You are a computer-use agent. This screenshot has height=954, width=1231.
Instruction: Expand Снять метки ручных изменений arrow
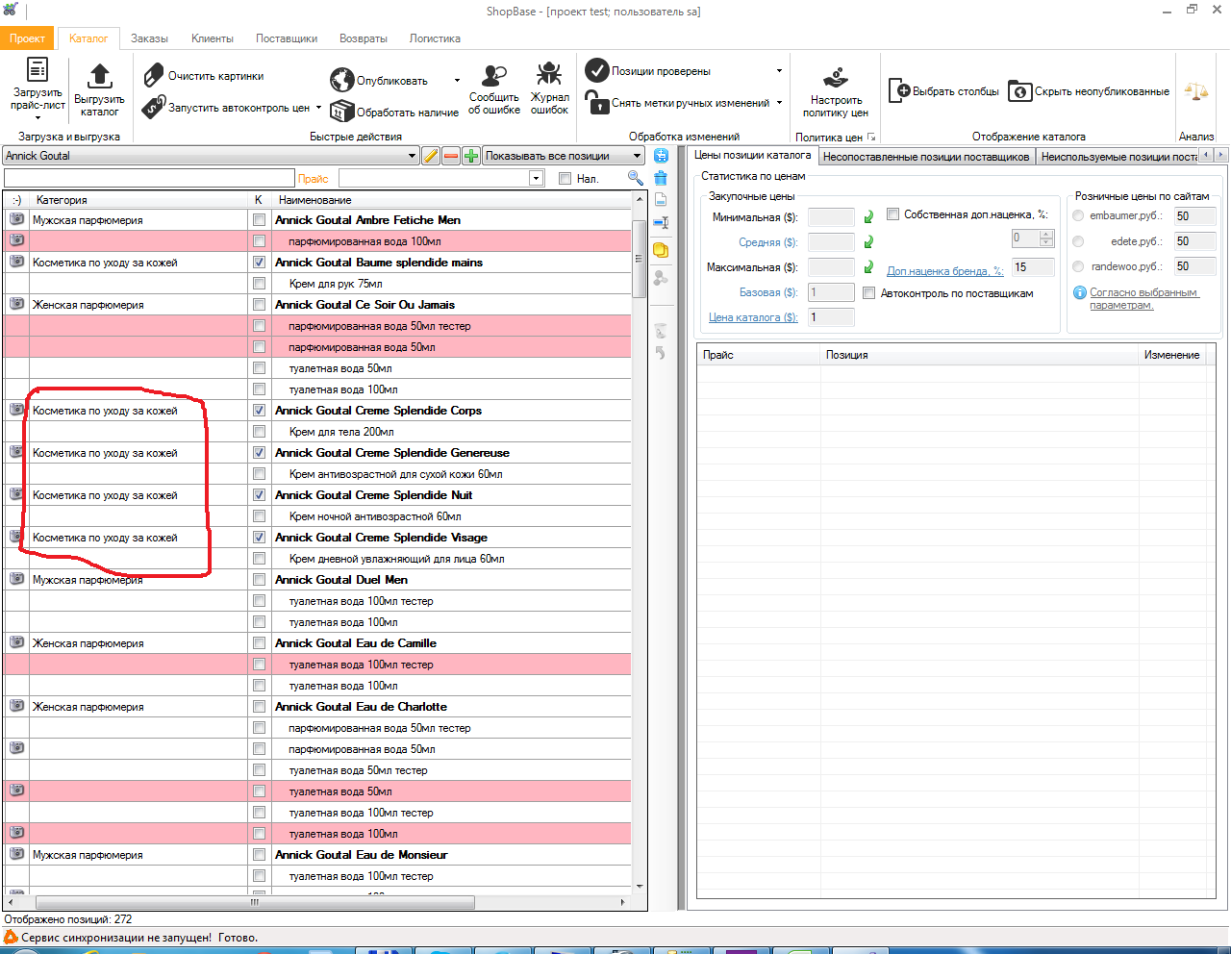click(x=779, y=103)
